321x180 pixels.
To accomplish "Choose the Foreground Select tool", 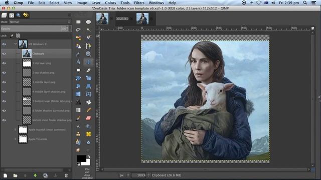I will coord(78,46).
